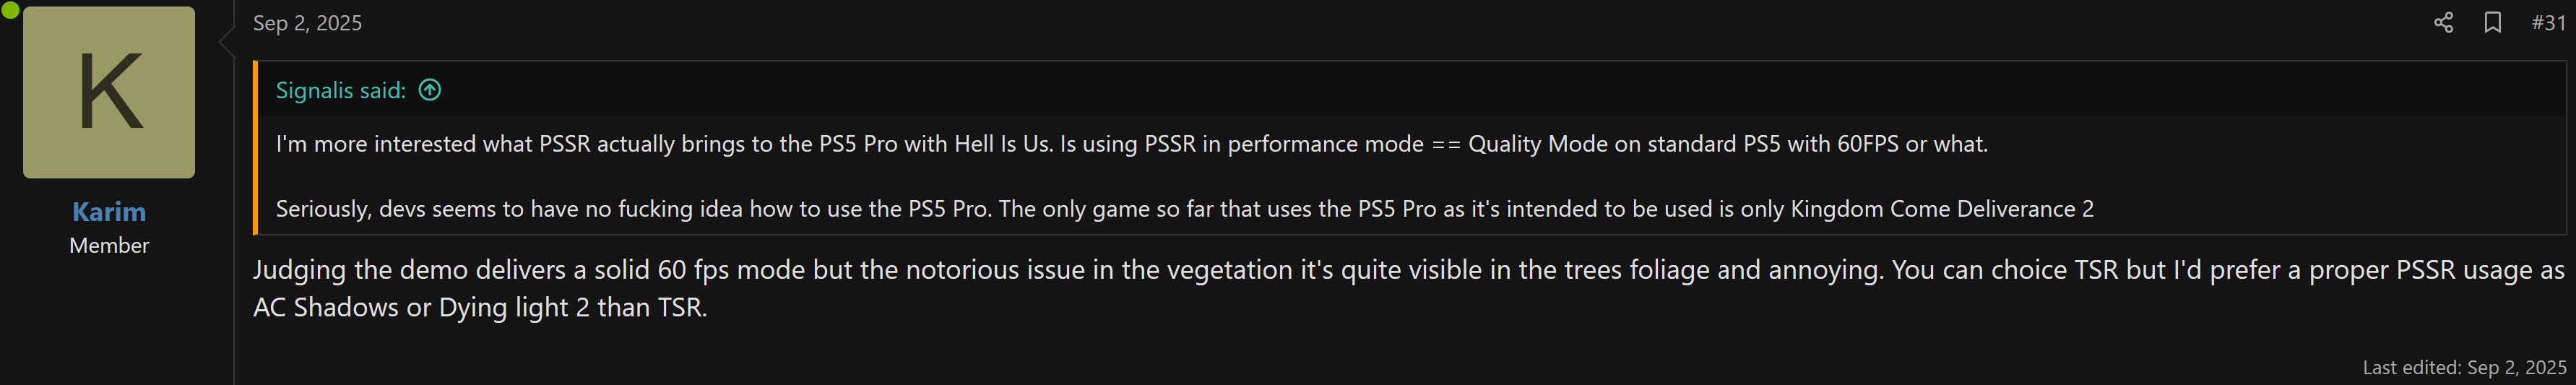Click the reply line about 60 fps mode
The image size is (2576, 385).
1408,270
